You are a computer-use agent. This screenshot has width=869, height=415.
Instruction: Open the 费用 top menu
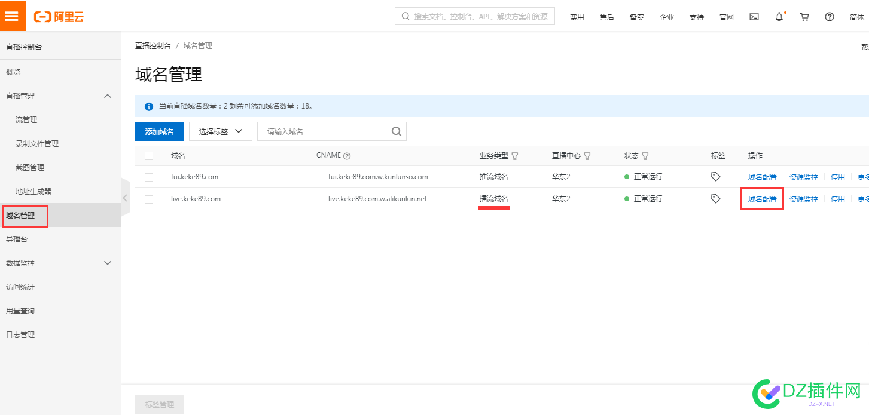[577, 17]
